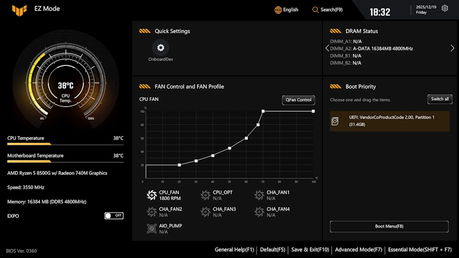
Task: Change language from English
Action: [290, 10]
